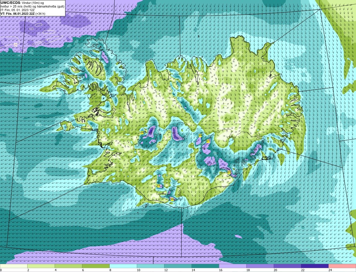Select the light cyan 8–10 m/s colorbar segment
Image resolution: width=356 pixels, height=272 pixels.
pyautogui.click(x=123, y=266)
